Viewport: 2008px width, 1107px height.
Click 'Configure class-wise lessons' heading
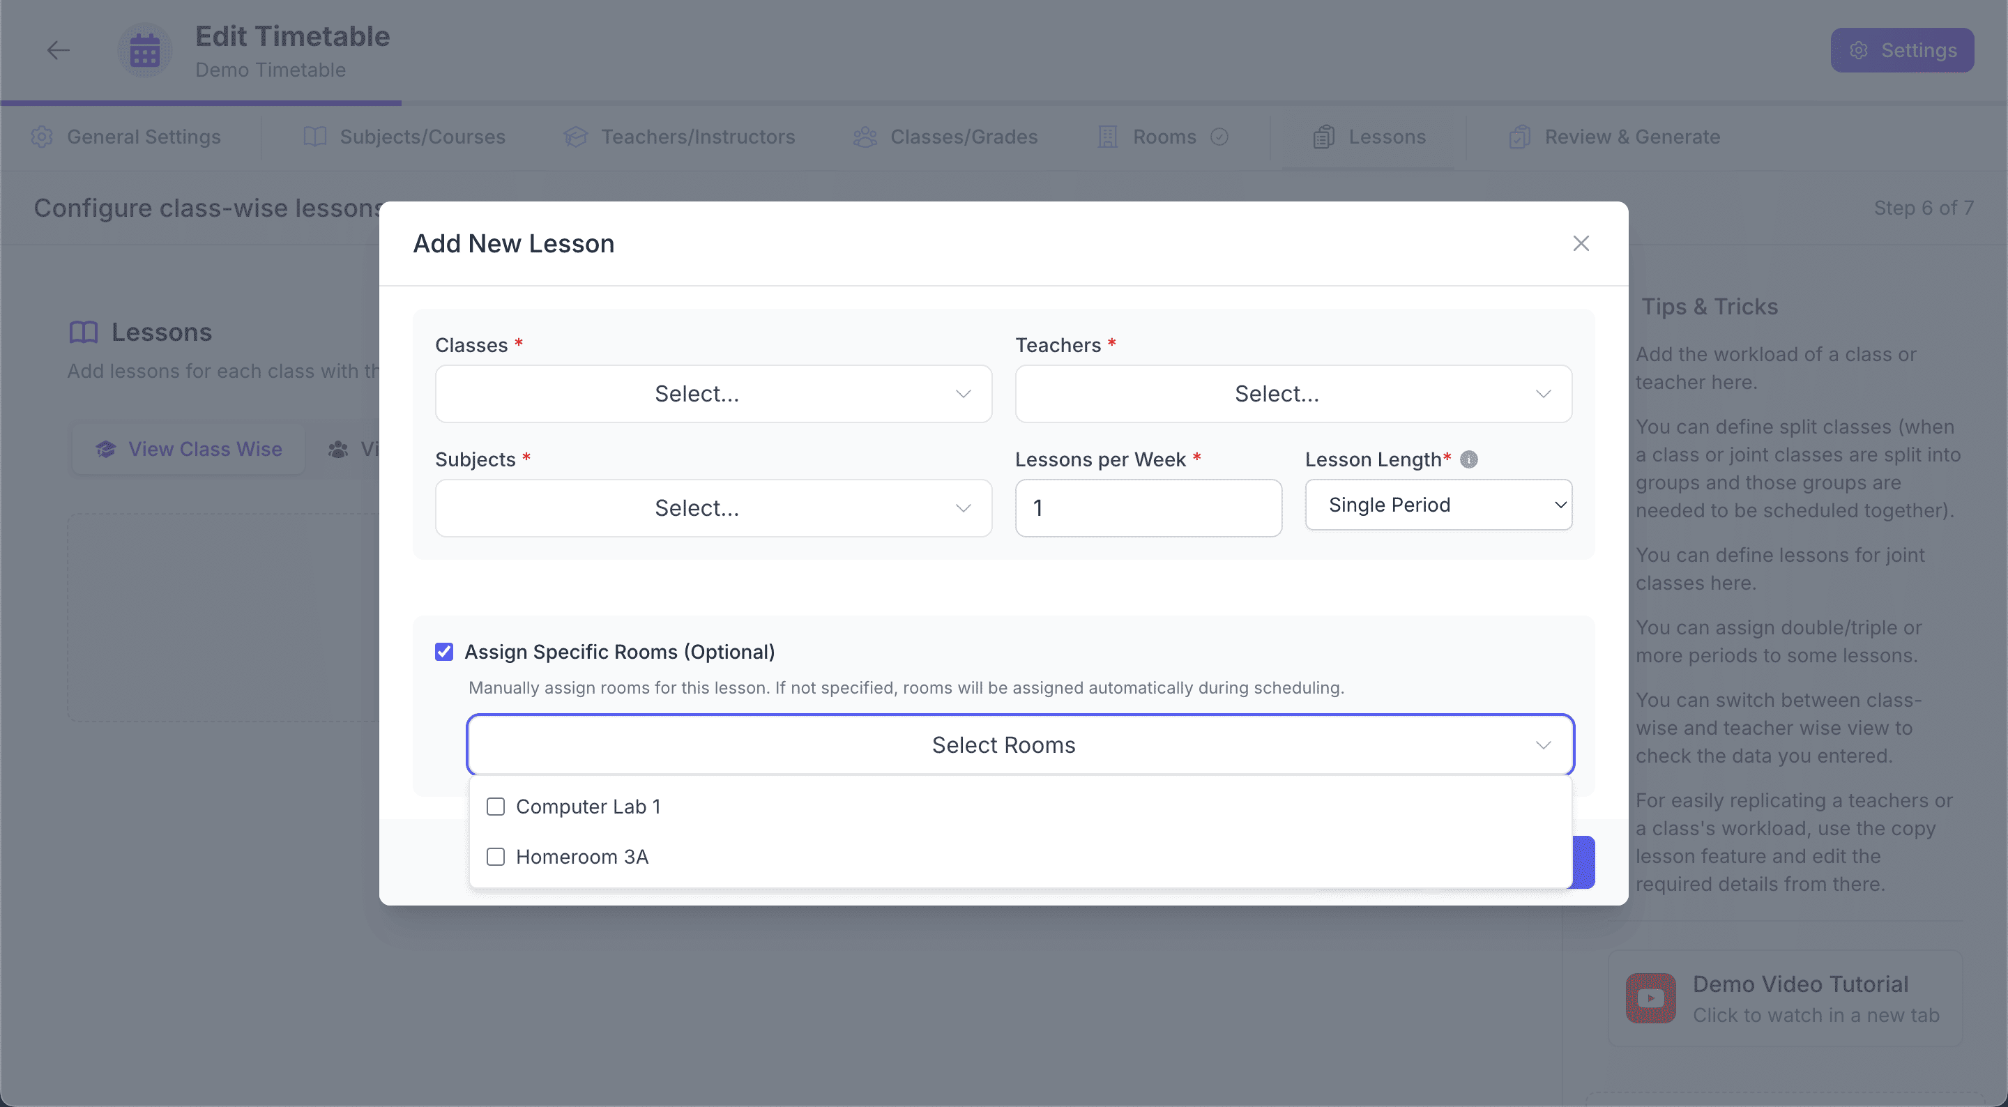pyautogui.click(x=206, y=208)
